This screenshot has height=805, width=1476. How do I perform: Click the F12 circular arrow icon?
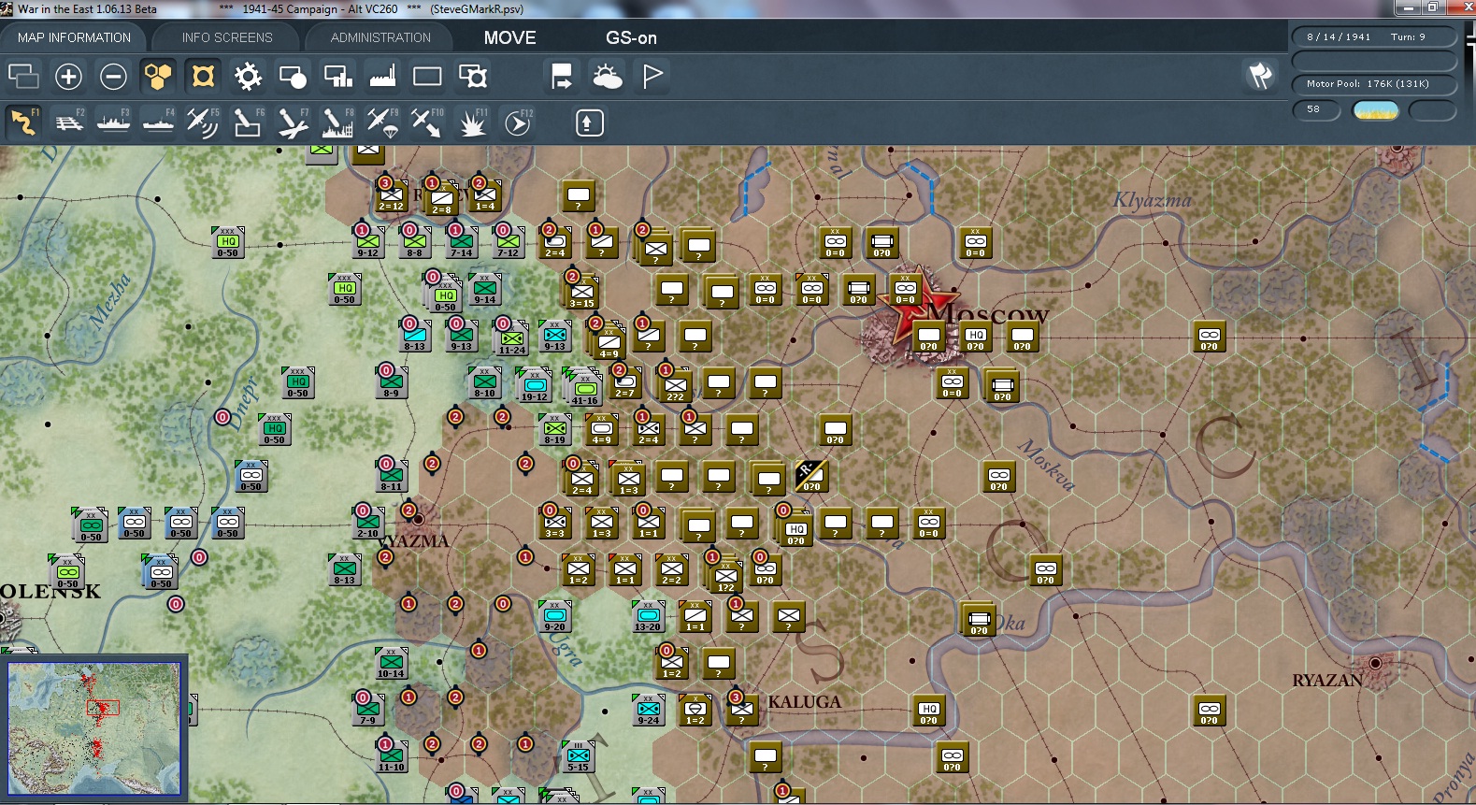point(518,122)
